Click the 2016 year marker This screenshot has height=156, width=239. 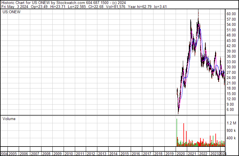(x=136, y=154)
